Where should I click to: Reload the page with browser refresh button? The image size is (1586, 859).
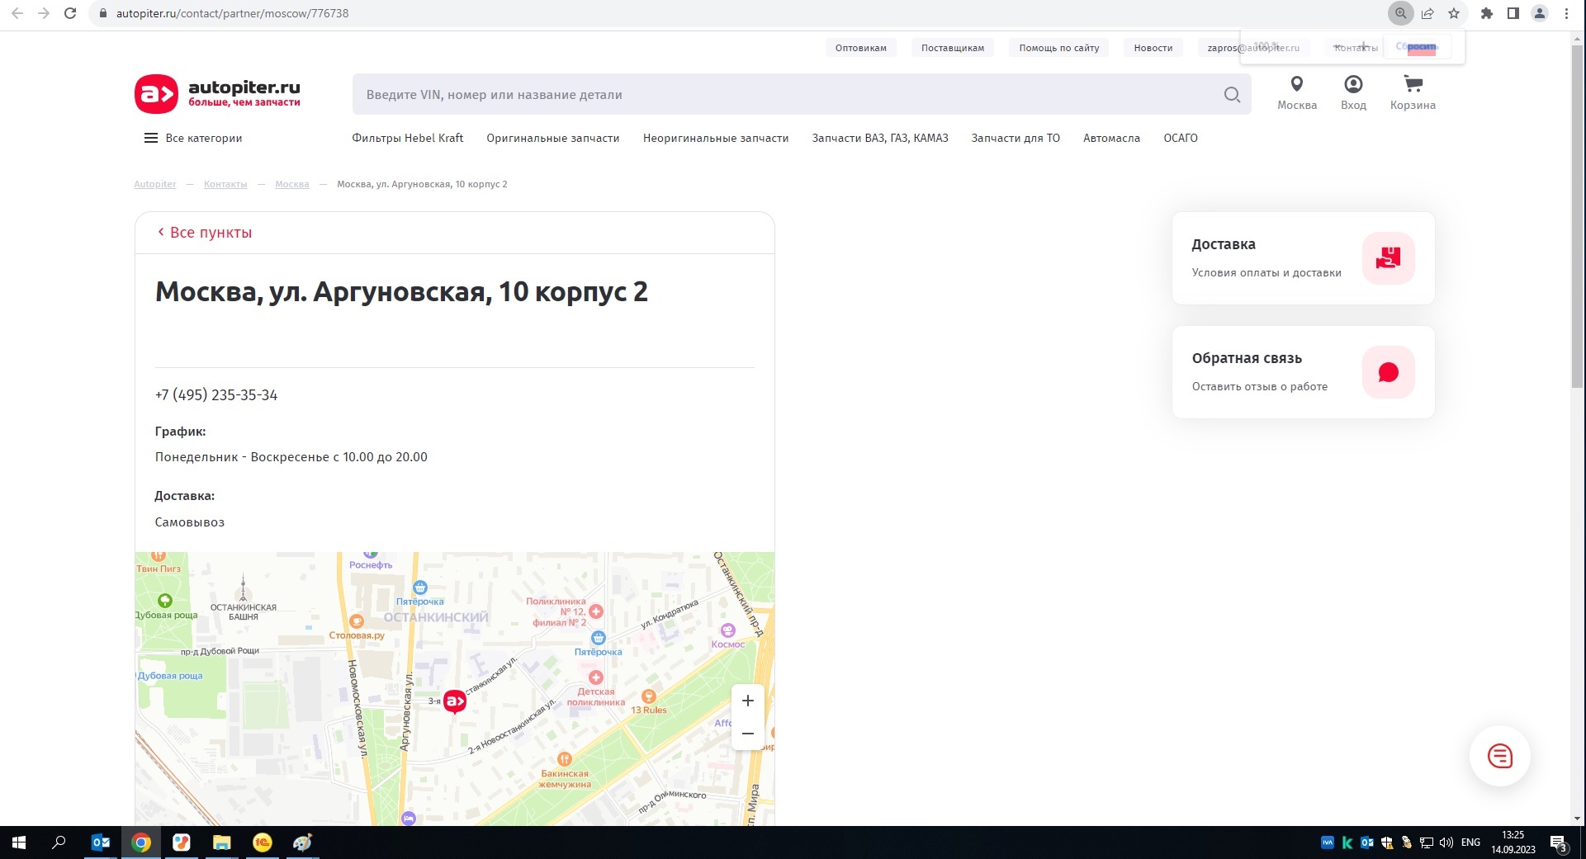(70, 13)
